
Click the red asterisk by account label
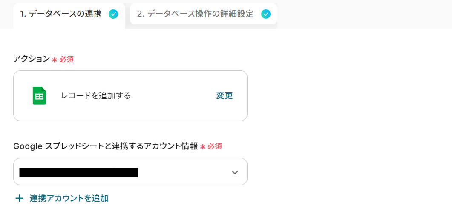tap(203, 147)
